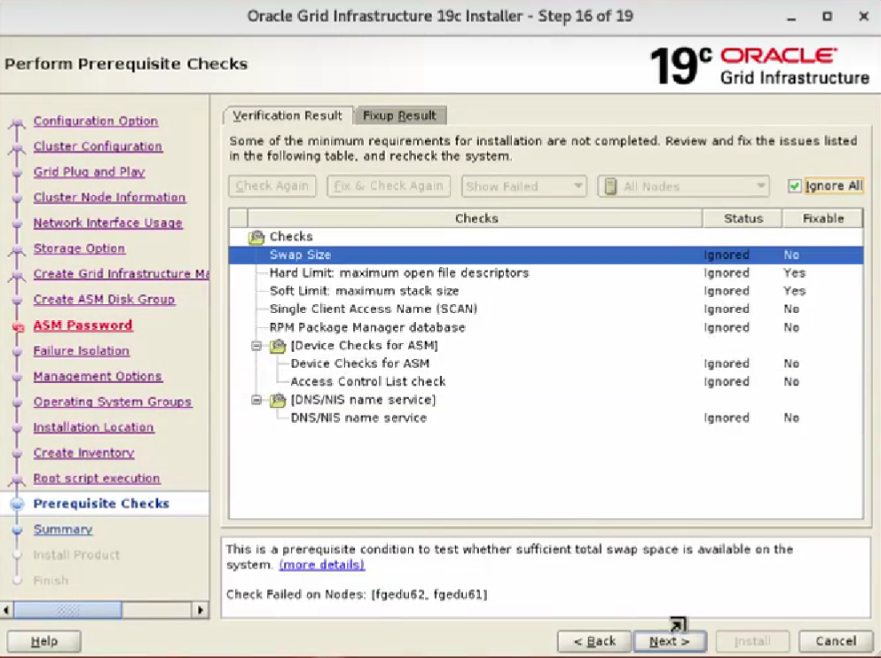The image size is (881, 658).
Task: Switch to the Verification Result tab
Action: click(x=287, y=115)
